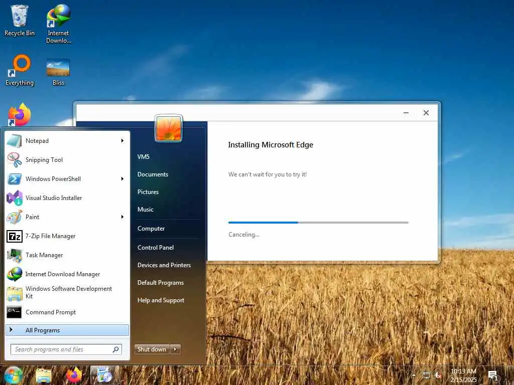Close the Edge installer window
The image size is (514, 385).
(x=426, y=113)
